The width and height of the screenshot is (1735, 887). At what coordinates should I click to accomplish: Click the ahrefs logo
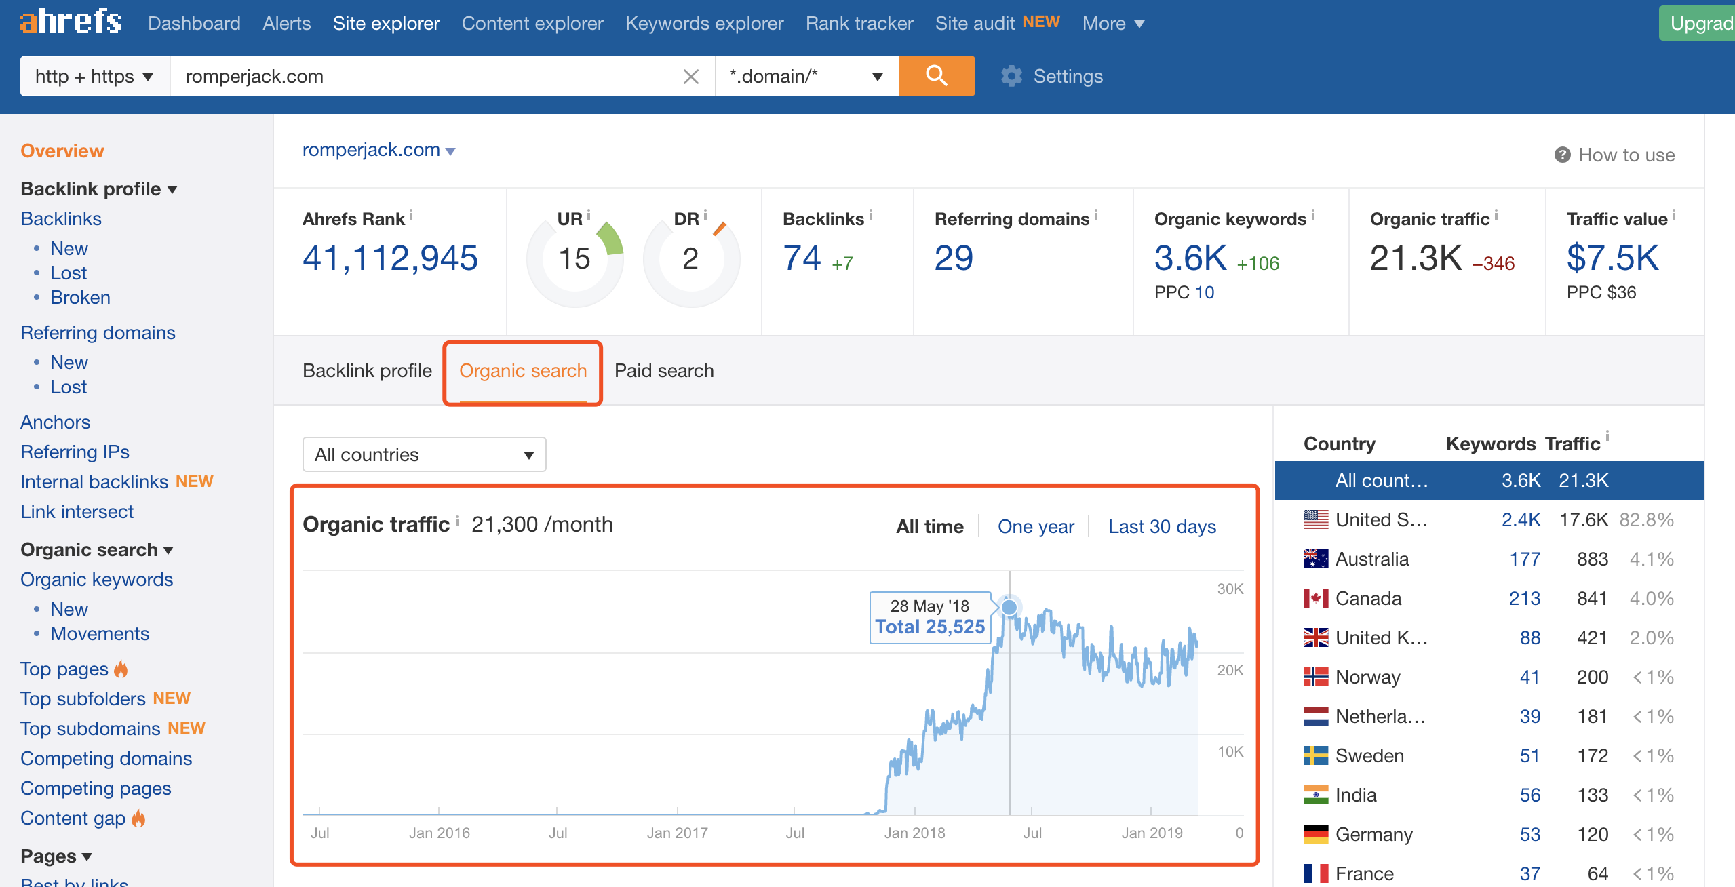click(x=71, y=22)
